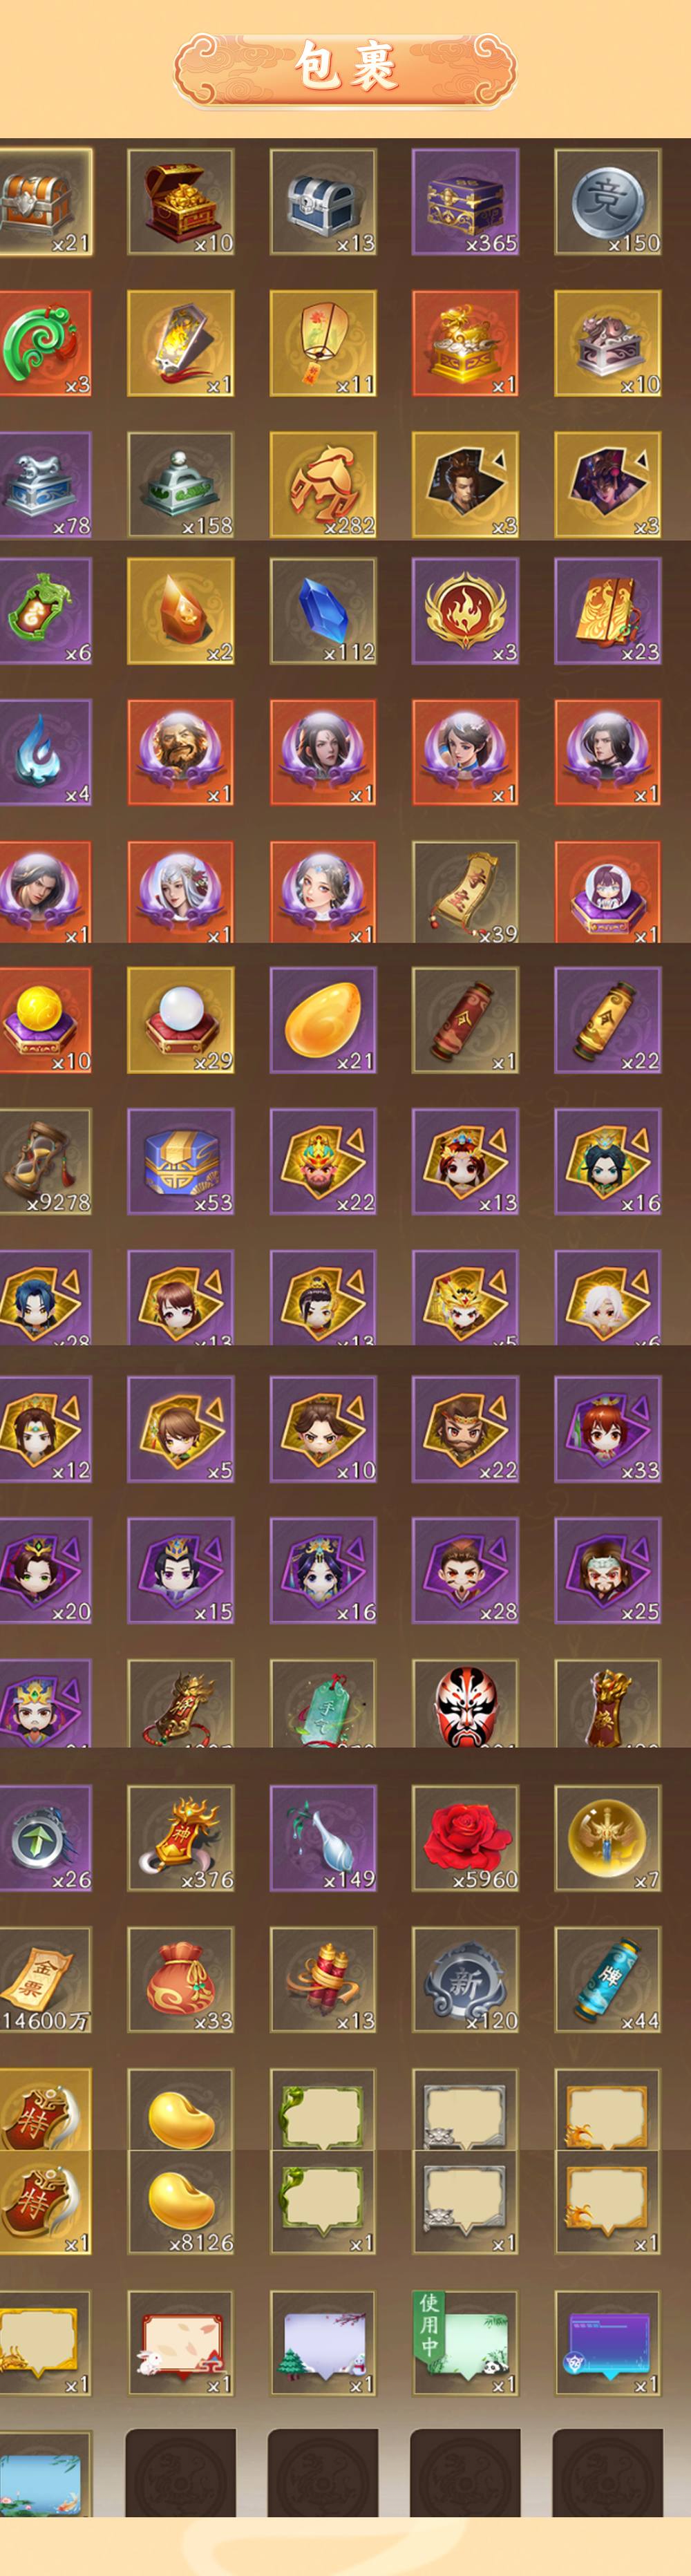Tap the 新 silver badge x120
The width and height of the screenshot is (691, 2576).
pyautogui.click(x=465, y=1980)
